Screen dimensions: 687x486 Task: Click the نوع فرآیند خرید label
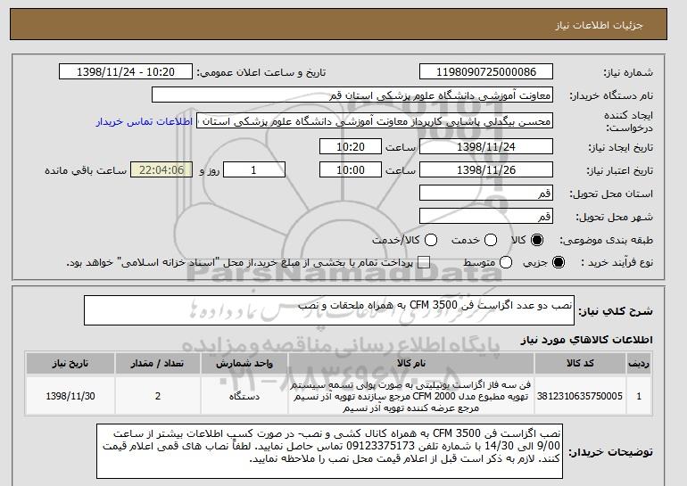click(617, 263)
